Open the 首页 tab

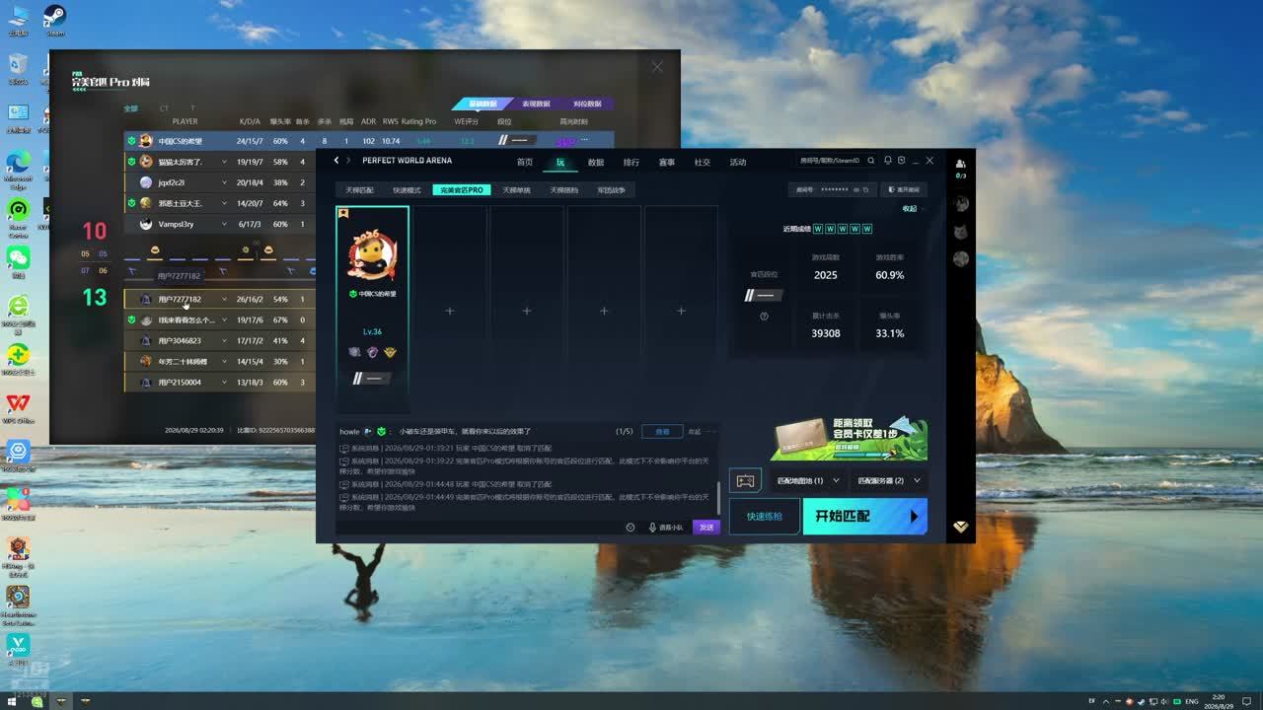pyautogui.click(x=525, y=162)
